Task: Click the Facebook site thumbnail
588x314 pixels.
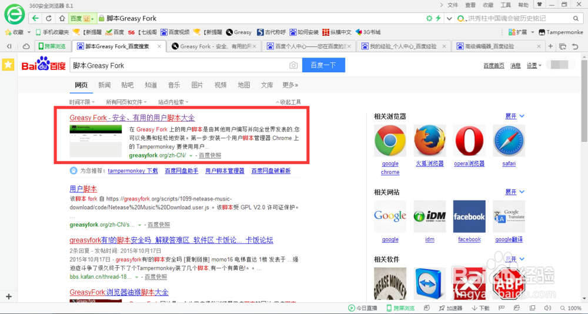Action: point(469,216)
